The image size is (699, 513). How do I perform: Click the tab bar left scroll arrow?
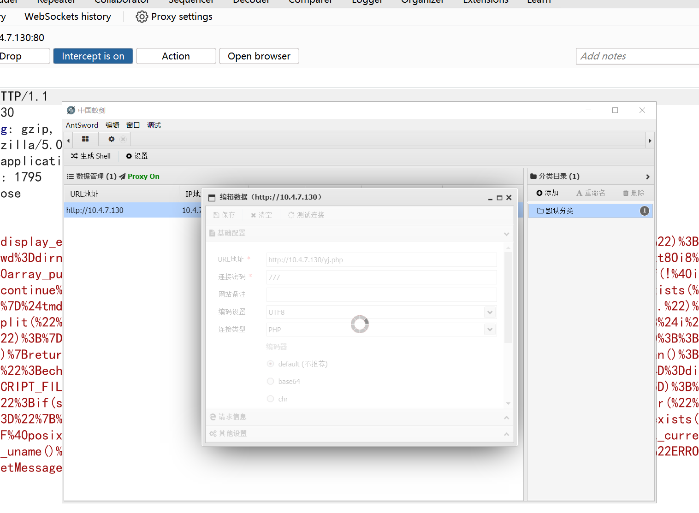pyautogui.click(x=68, y=140)
